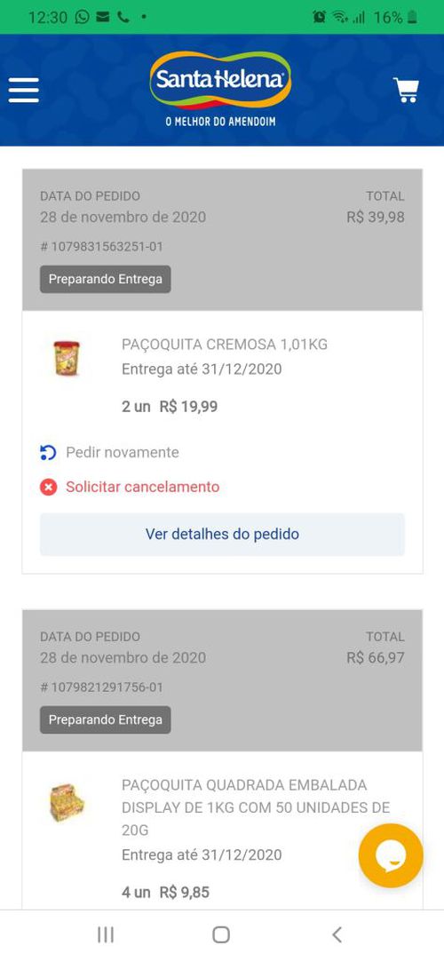Tap Android back arrow

click(337, 934)
